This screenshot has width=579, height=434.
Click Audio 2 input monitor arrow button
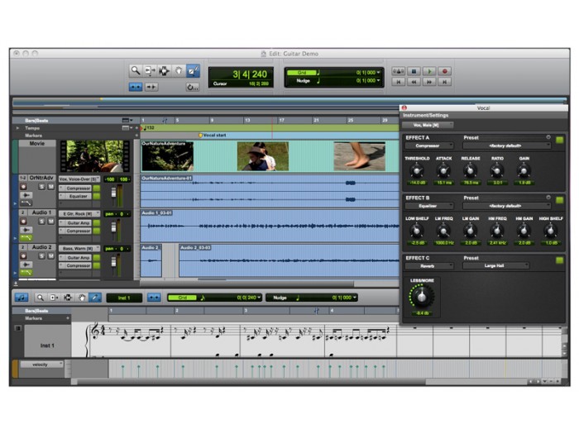(x=26, y=265)
